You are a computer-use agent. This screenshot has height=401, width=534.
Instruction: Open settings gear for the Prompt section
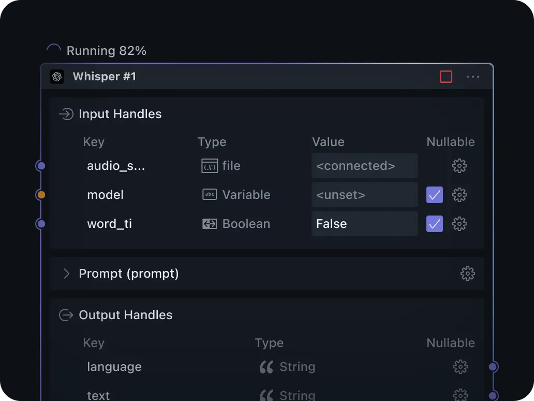(467, 274)
